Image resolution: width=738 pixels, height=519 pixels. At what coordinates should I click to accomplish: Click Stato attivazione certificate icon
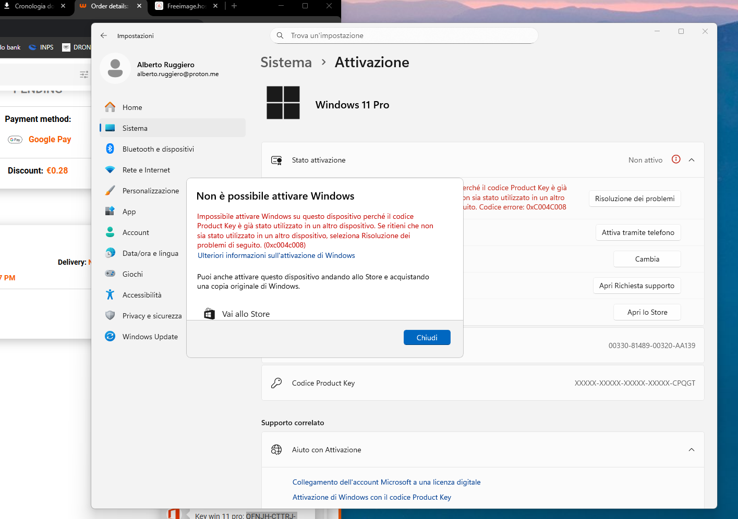(276, 160)
